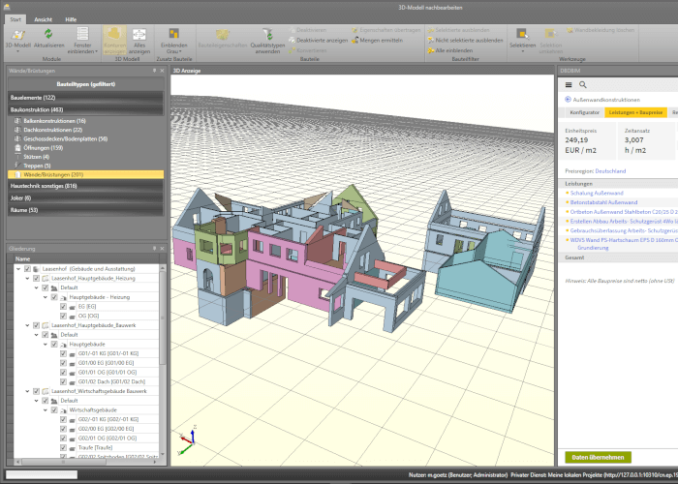Click the Alles anzeigen icon
The width and height of the screenshot is (678, 484).
coord(139,35)
